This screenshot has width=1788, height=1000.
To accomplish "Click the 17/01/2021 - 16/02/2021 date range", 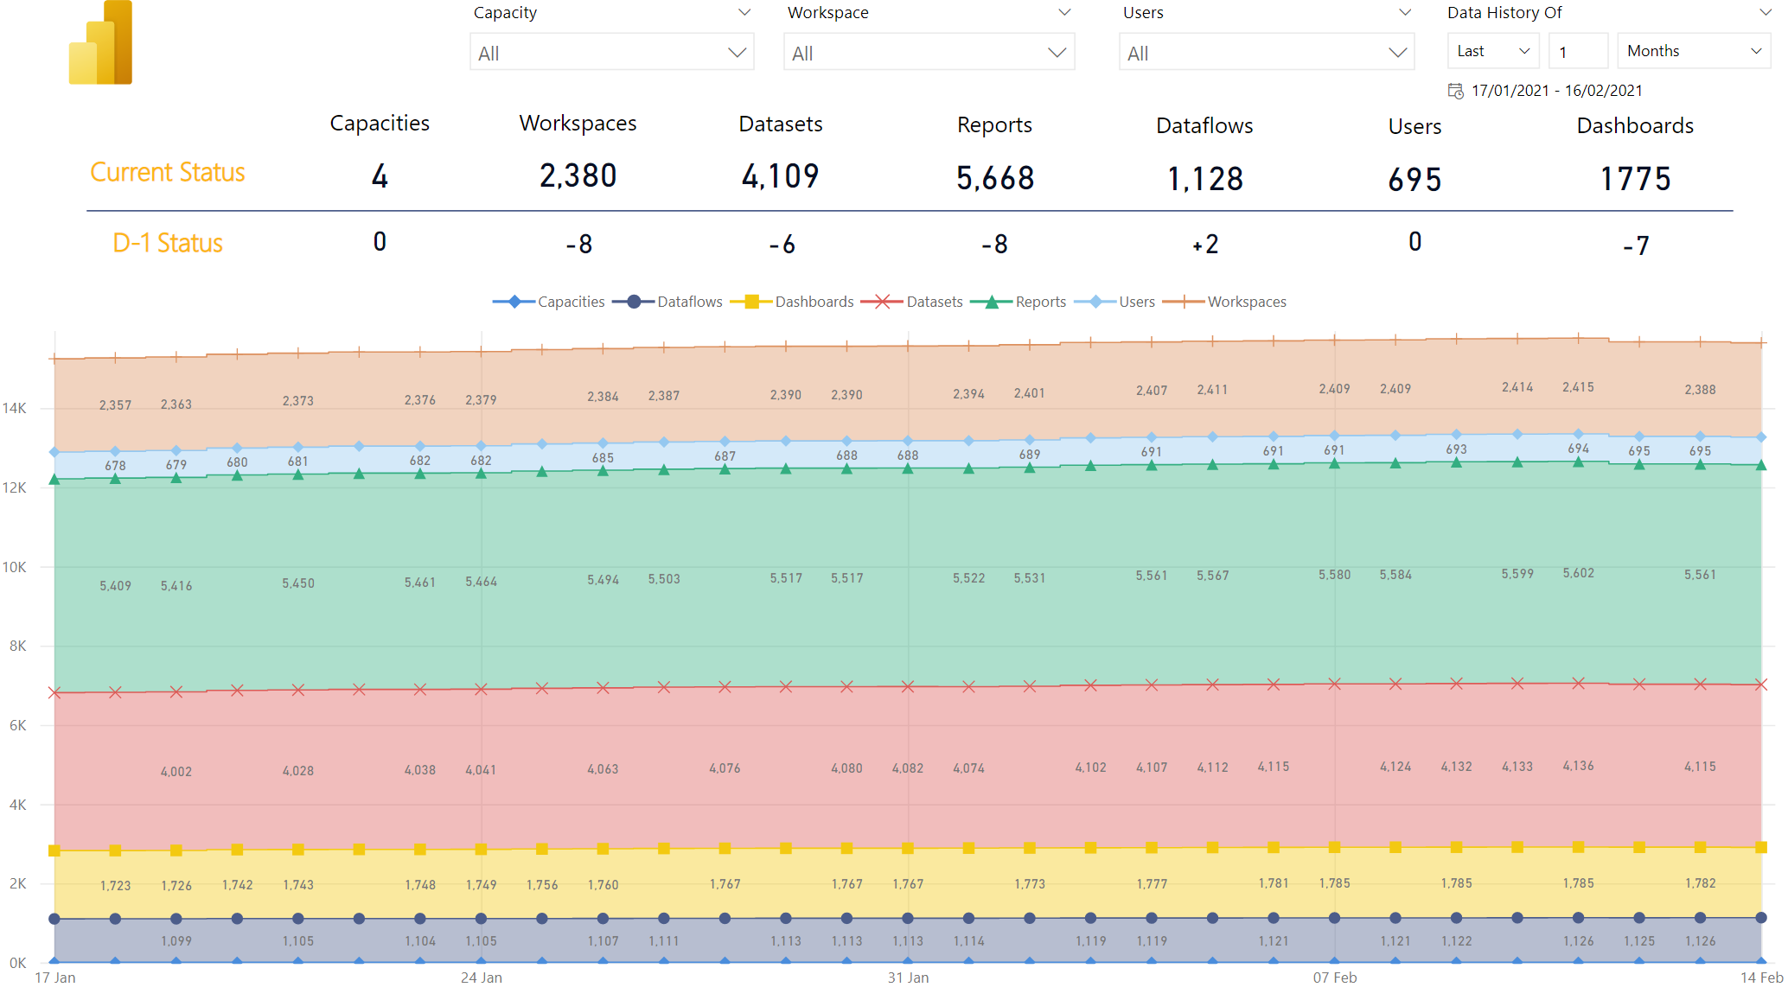I will tap(1557, 91).
